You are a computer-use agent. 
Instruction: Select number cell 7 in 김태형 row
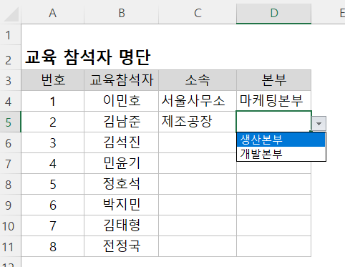point(53,225)
